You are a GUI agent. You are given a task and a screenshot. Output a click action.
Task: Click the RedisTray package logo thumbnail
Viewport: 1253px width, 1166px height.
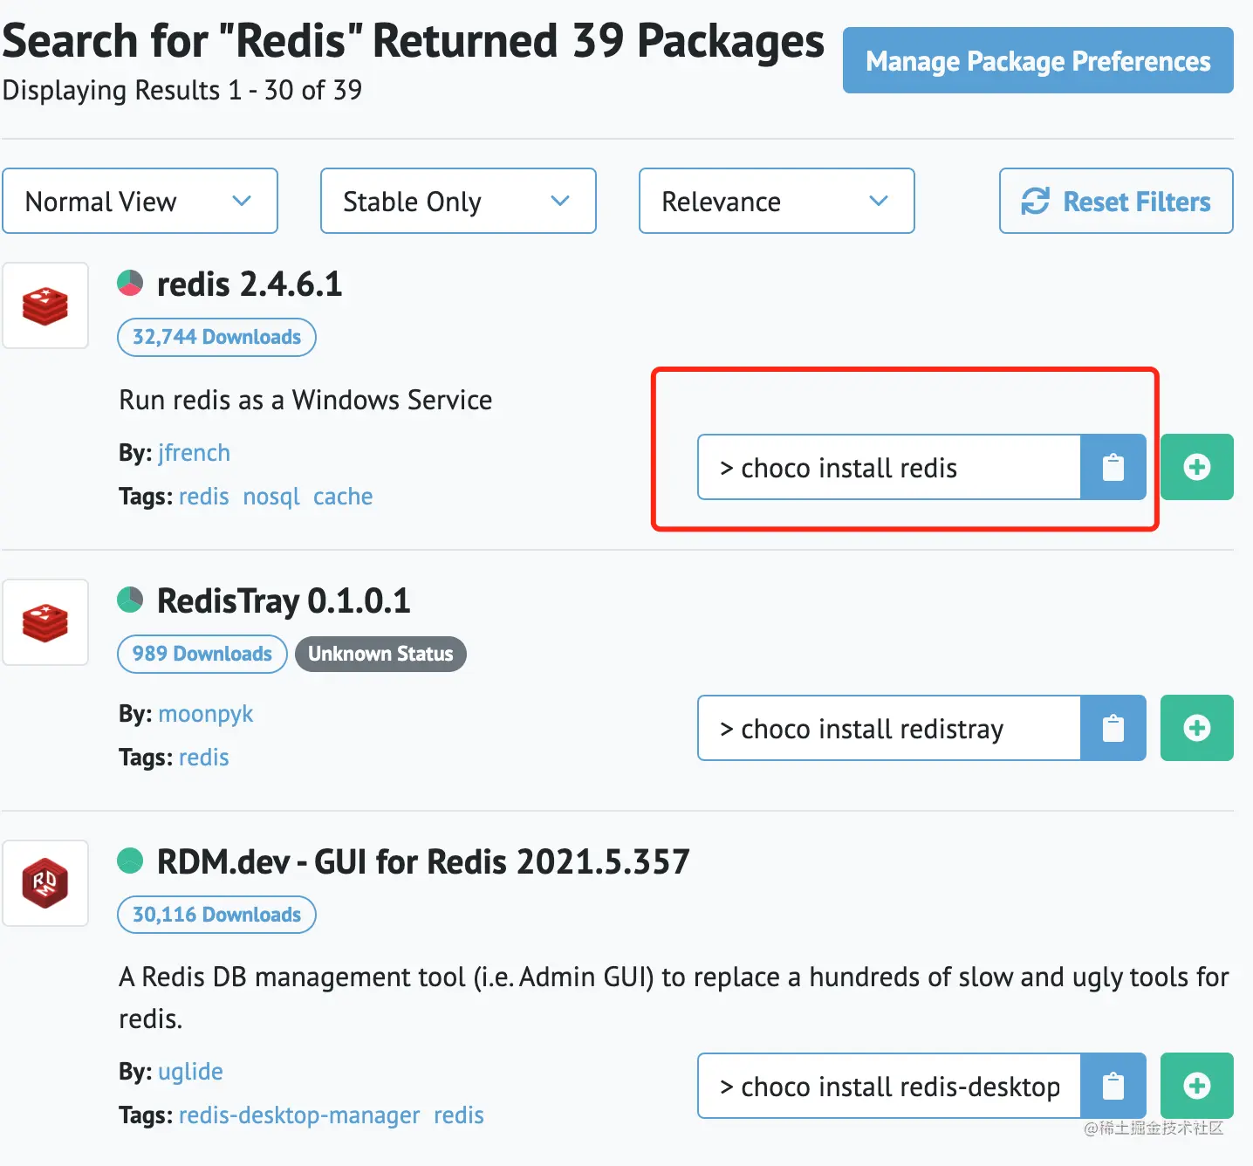45,622
